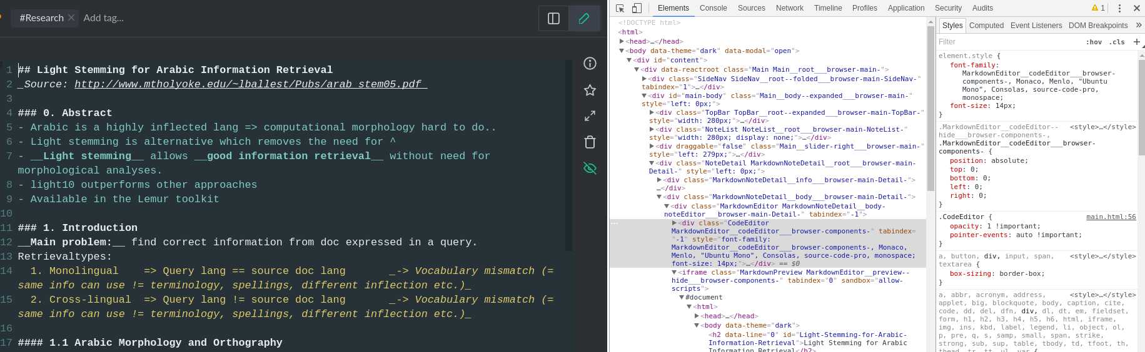The height and width of the screenshot is (352, 1145).
Task: Click the Styles pane vertical scrollbar
Action: 1141,106
